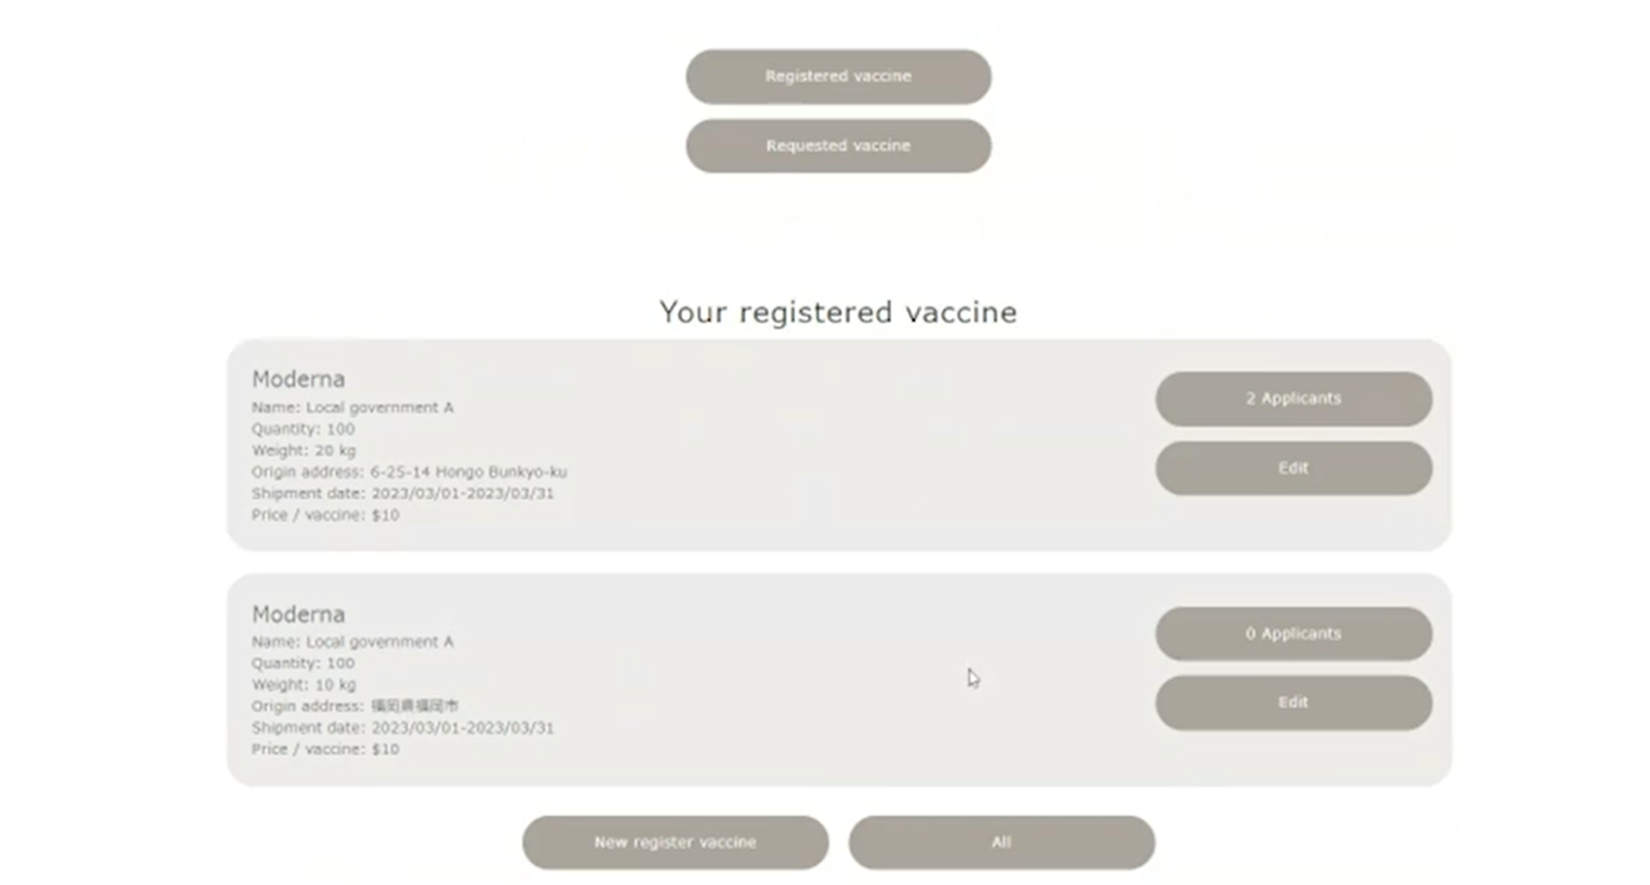Show All registered vaccines
1650x885 pixels.
click(x=1001, y=842)
